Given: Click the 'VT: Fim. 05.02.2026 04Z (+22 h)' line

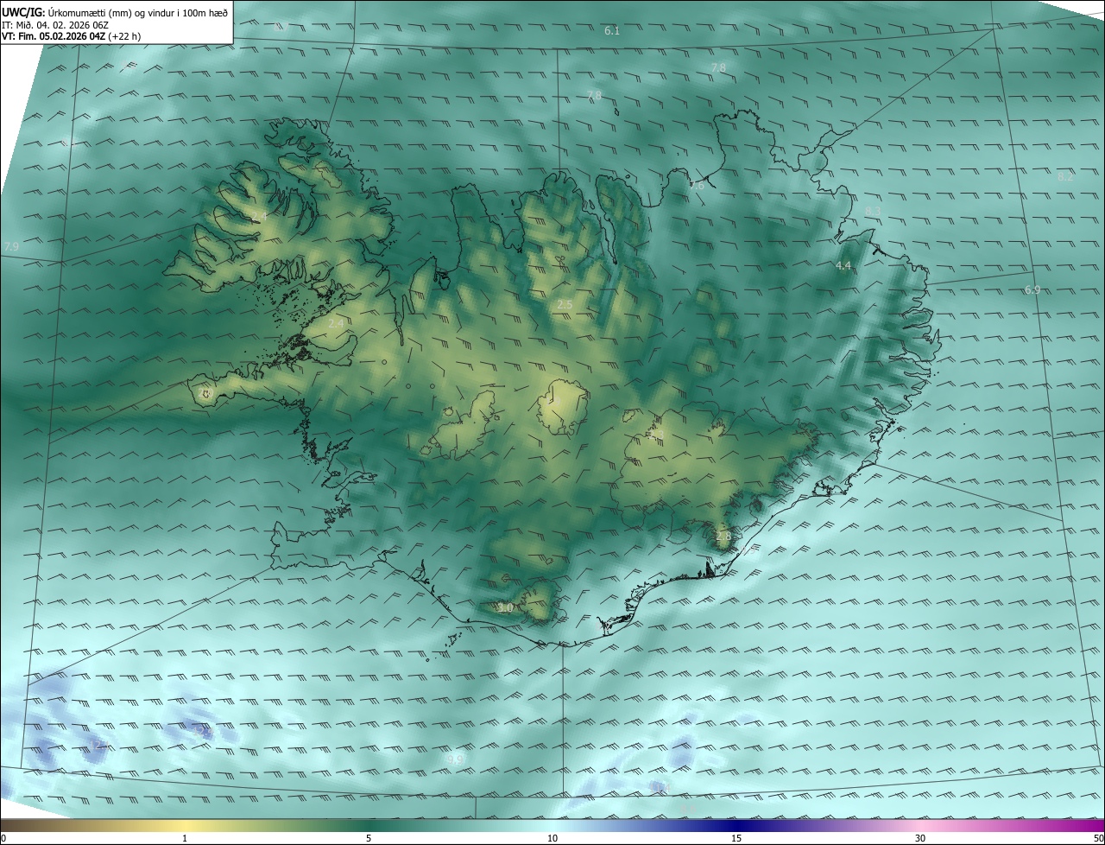Looking at the screenshot, I should 71,35.
